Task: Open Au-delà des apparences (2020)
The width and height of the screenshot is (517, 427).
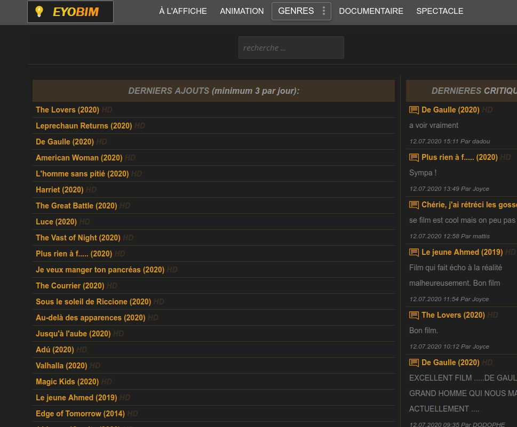Action: 90,318
